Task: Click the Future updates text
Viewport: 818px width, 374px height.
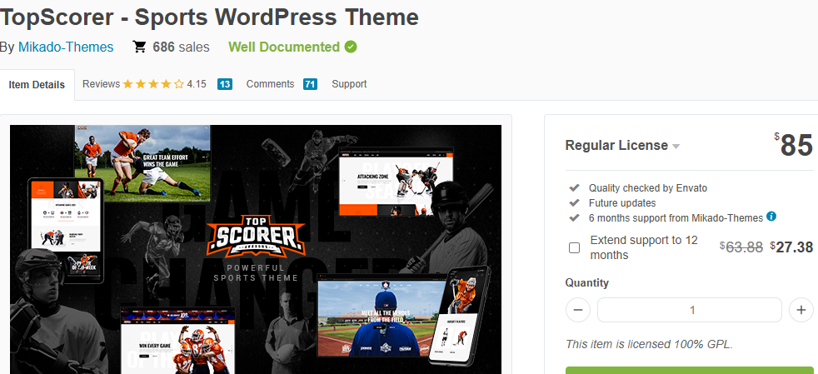Action: point(622,203)
